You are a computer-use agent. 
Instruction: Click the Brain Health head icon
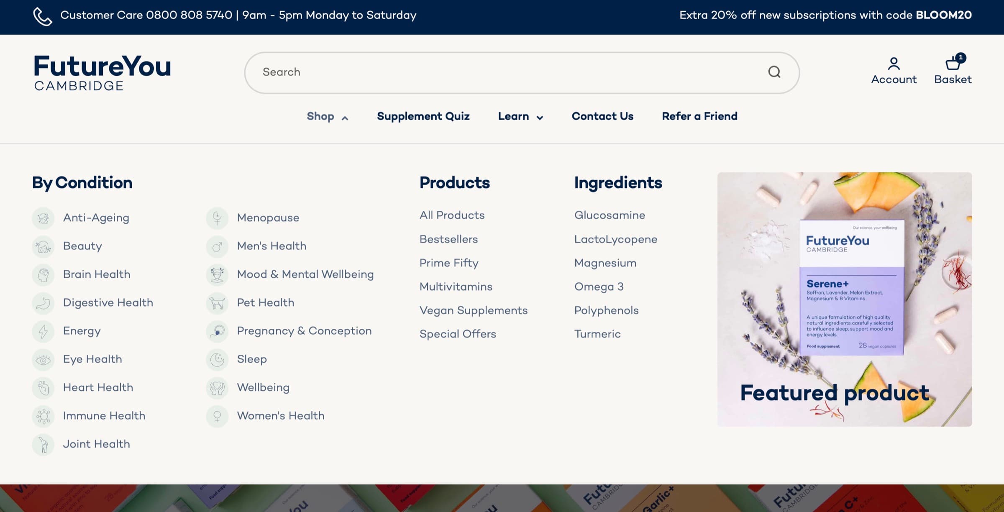point(43,275)
